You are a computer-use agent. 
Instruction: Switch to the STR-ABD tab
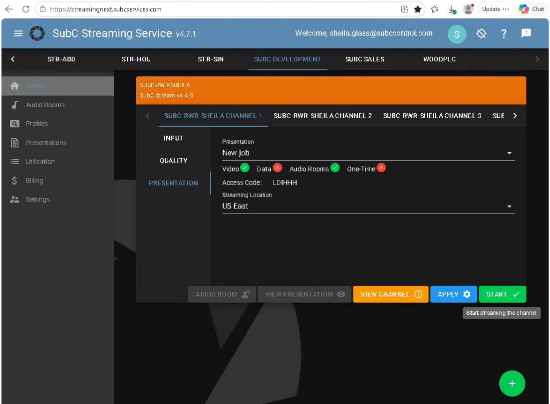point(61,59)
